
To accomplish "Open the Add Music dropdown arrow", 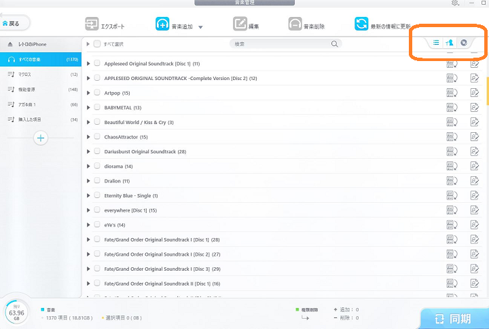I will point(200,27).
